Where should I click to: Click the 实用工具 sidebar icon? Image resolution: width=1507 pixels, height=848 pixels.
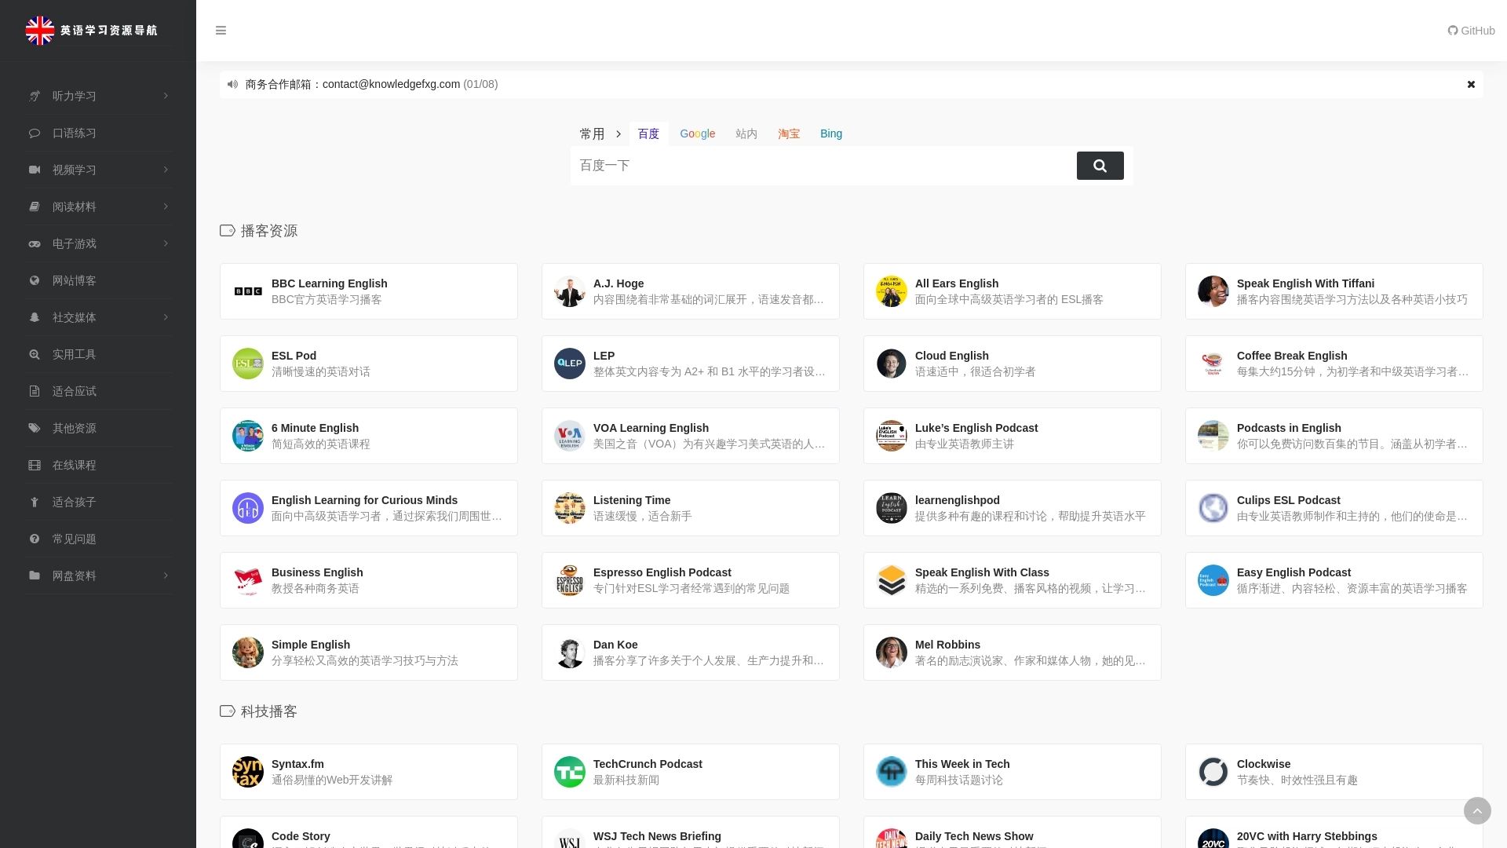(35, 354)
